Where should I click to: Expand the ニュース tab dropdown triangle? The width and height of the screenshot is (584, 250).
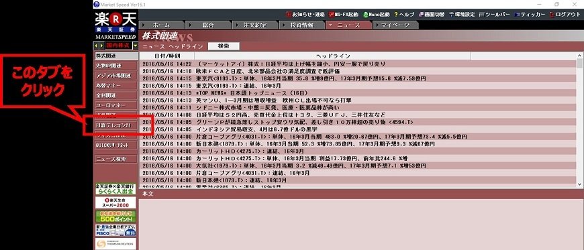(x=331, y=25)
